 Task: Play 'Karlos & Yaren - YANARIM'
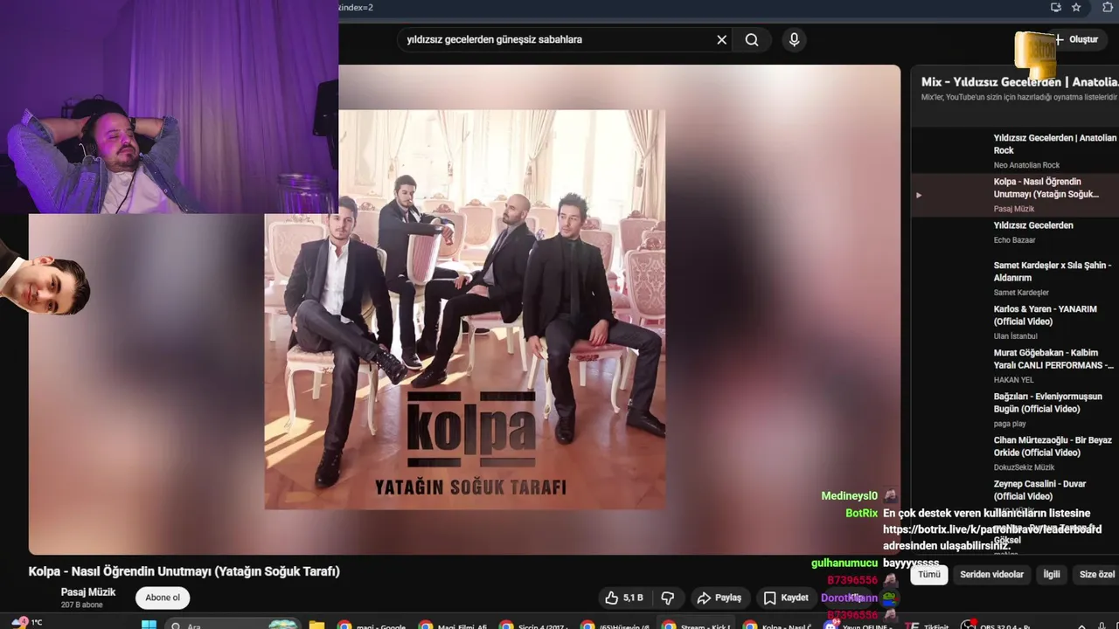[x=1015, y=321]
